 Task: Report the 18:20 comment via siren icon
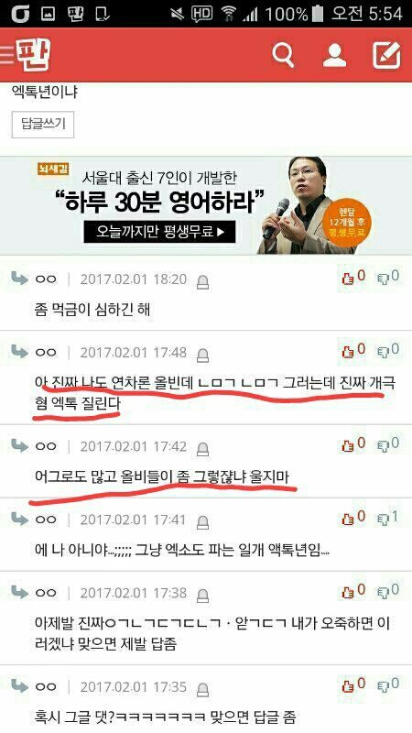pos(202,281)
